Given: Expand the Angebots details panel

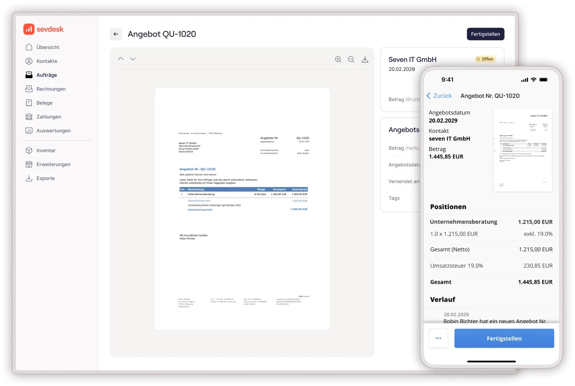Looking at the screenshot, I should coord(403,129).
